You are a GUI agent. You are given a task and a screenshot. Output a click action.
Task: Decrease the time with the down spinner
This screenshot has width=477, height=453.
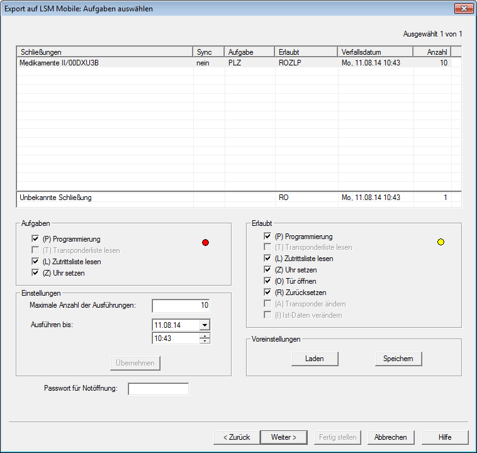[204, 341]
